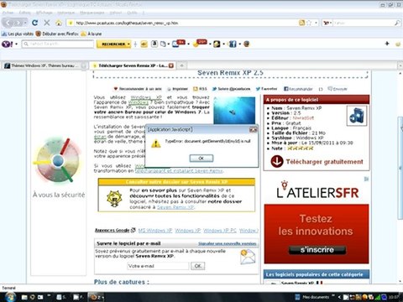Switch to 'Thèmes Windows XP' tab

click(44, 65)
